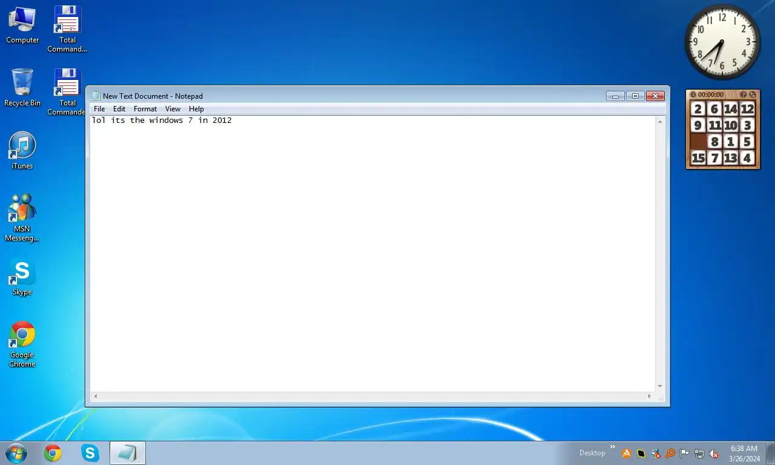Image resolution: width=775 pixels, height=465 pixels.
Task: Click puzzle tile number 11
Action: click(715, 125)
